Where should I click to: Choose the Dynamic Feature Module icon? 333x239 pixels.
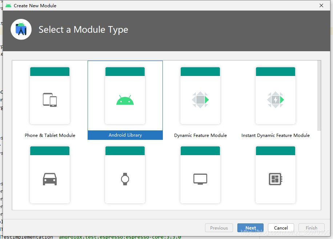(x=200, y=100)
